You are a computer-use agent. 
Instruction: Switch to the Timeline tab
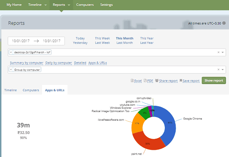click(x=10, y=90)
